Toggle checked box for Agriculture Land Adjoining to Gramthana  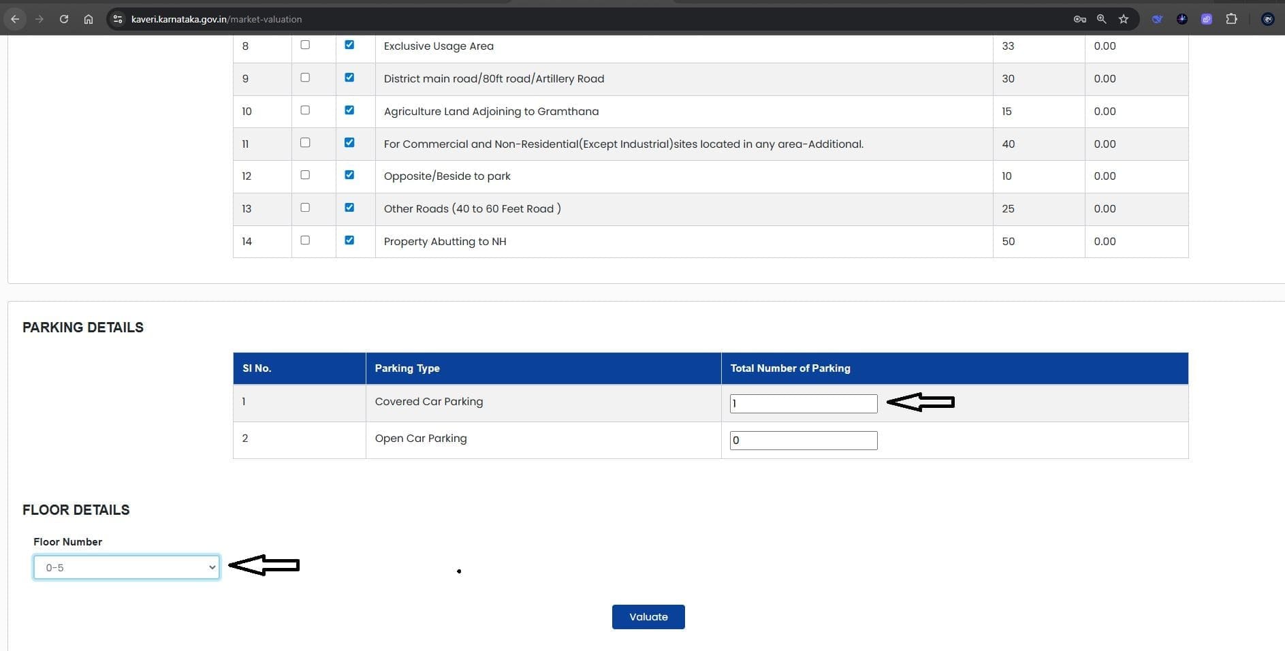tap(349, 110)
